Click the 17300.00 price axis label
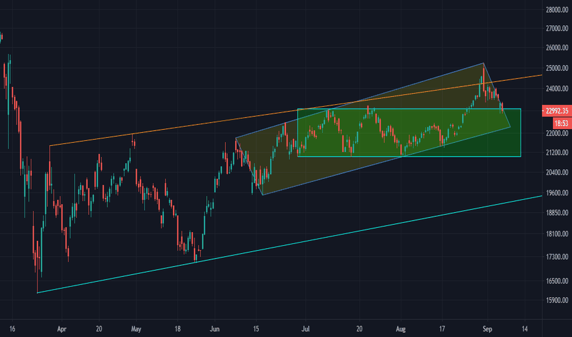This screenshot has width=572, height=337. coord(557,257)
